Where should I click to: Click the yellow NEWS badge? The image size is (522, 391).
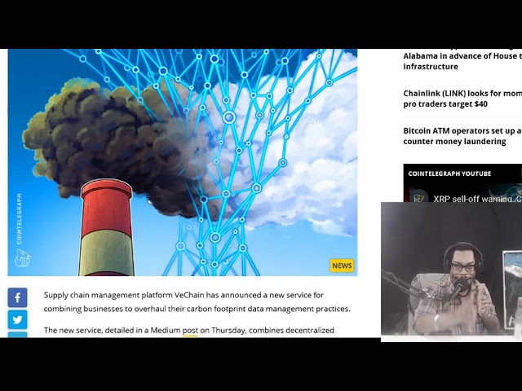pyautogui.click(x=342, y=266)
